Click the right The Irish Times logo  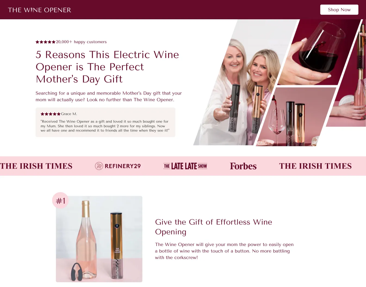(x=315, y=166)
